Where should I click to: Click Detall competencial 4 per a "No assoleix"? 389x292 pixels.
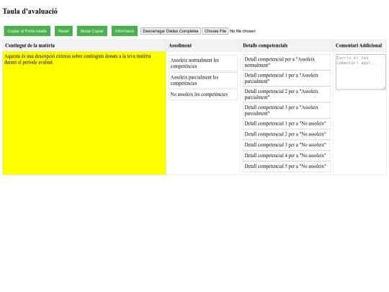(x=287, y=156)
